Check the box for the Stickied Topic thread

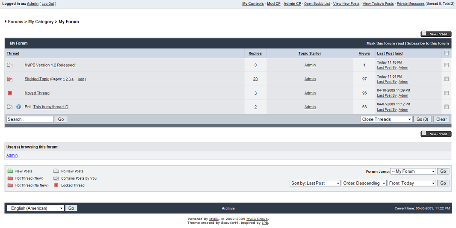click(x=447, y=79)
